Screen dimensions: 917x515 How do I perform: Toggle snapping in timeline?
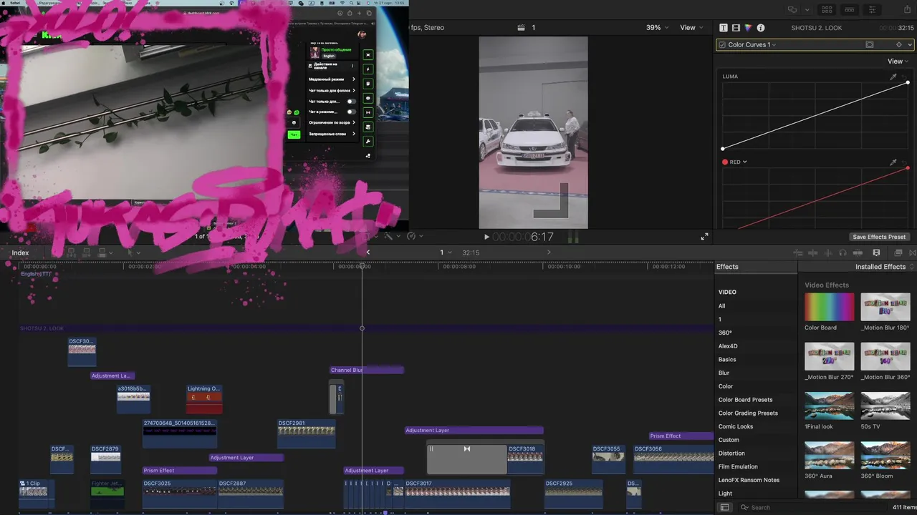coord(858,252)
